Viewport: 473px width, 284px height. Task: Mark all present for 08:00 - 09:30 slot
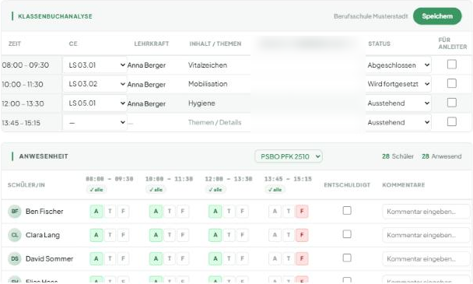pyautogui.click(x=96, y=190)
